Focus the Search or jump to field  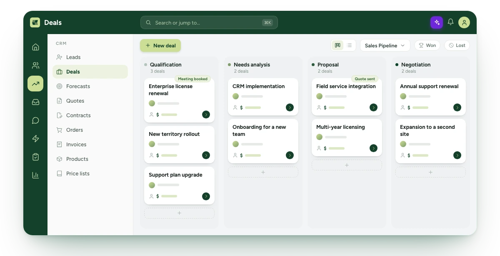coord(209,22)
